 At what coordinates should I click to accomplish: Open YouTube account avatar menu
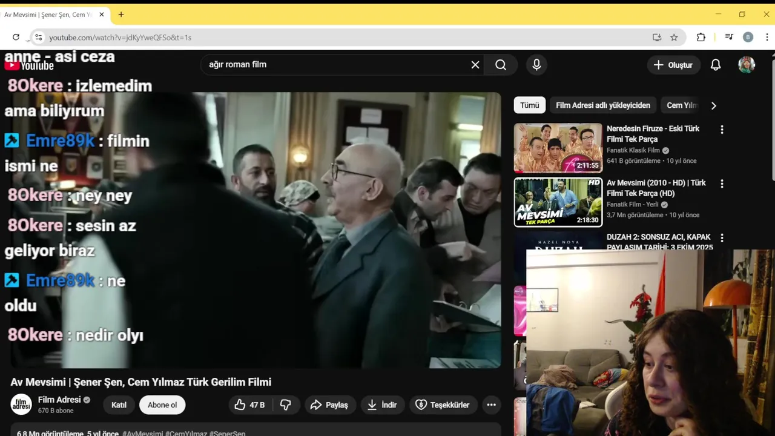pos(747,65)
